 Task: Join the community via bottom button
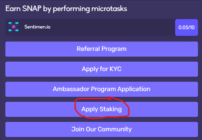101,129
